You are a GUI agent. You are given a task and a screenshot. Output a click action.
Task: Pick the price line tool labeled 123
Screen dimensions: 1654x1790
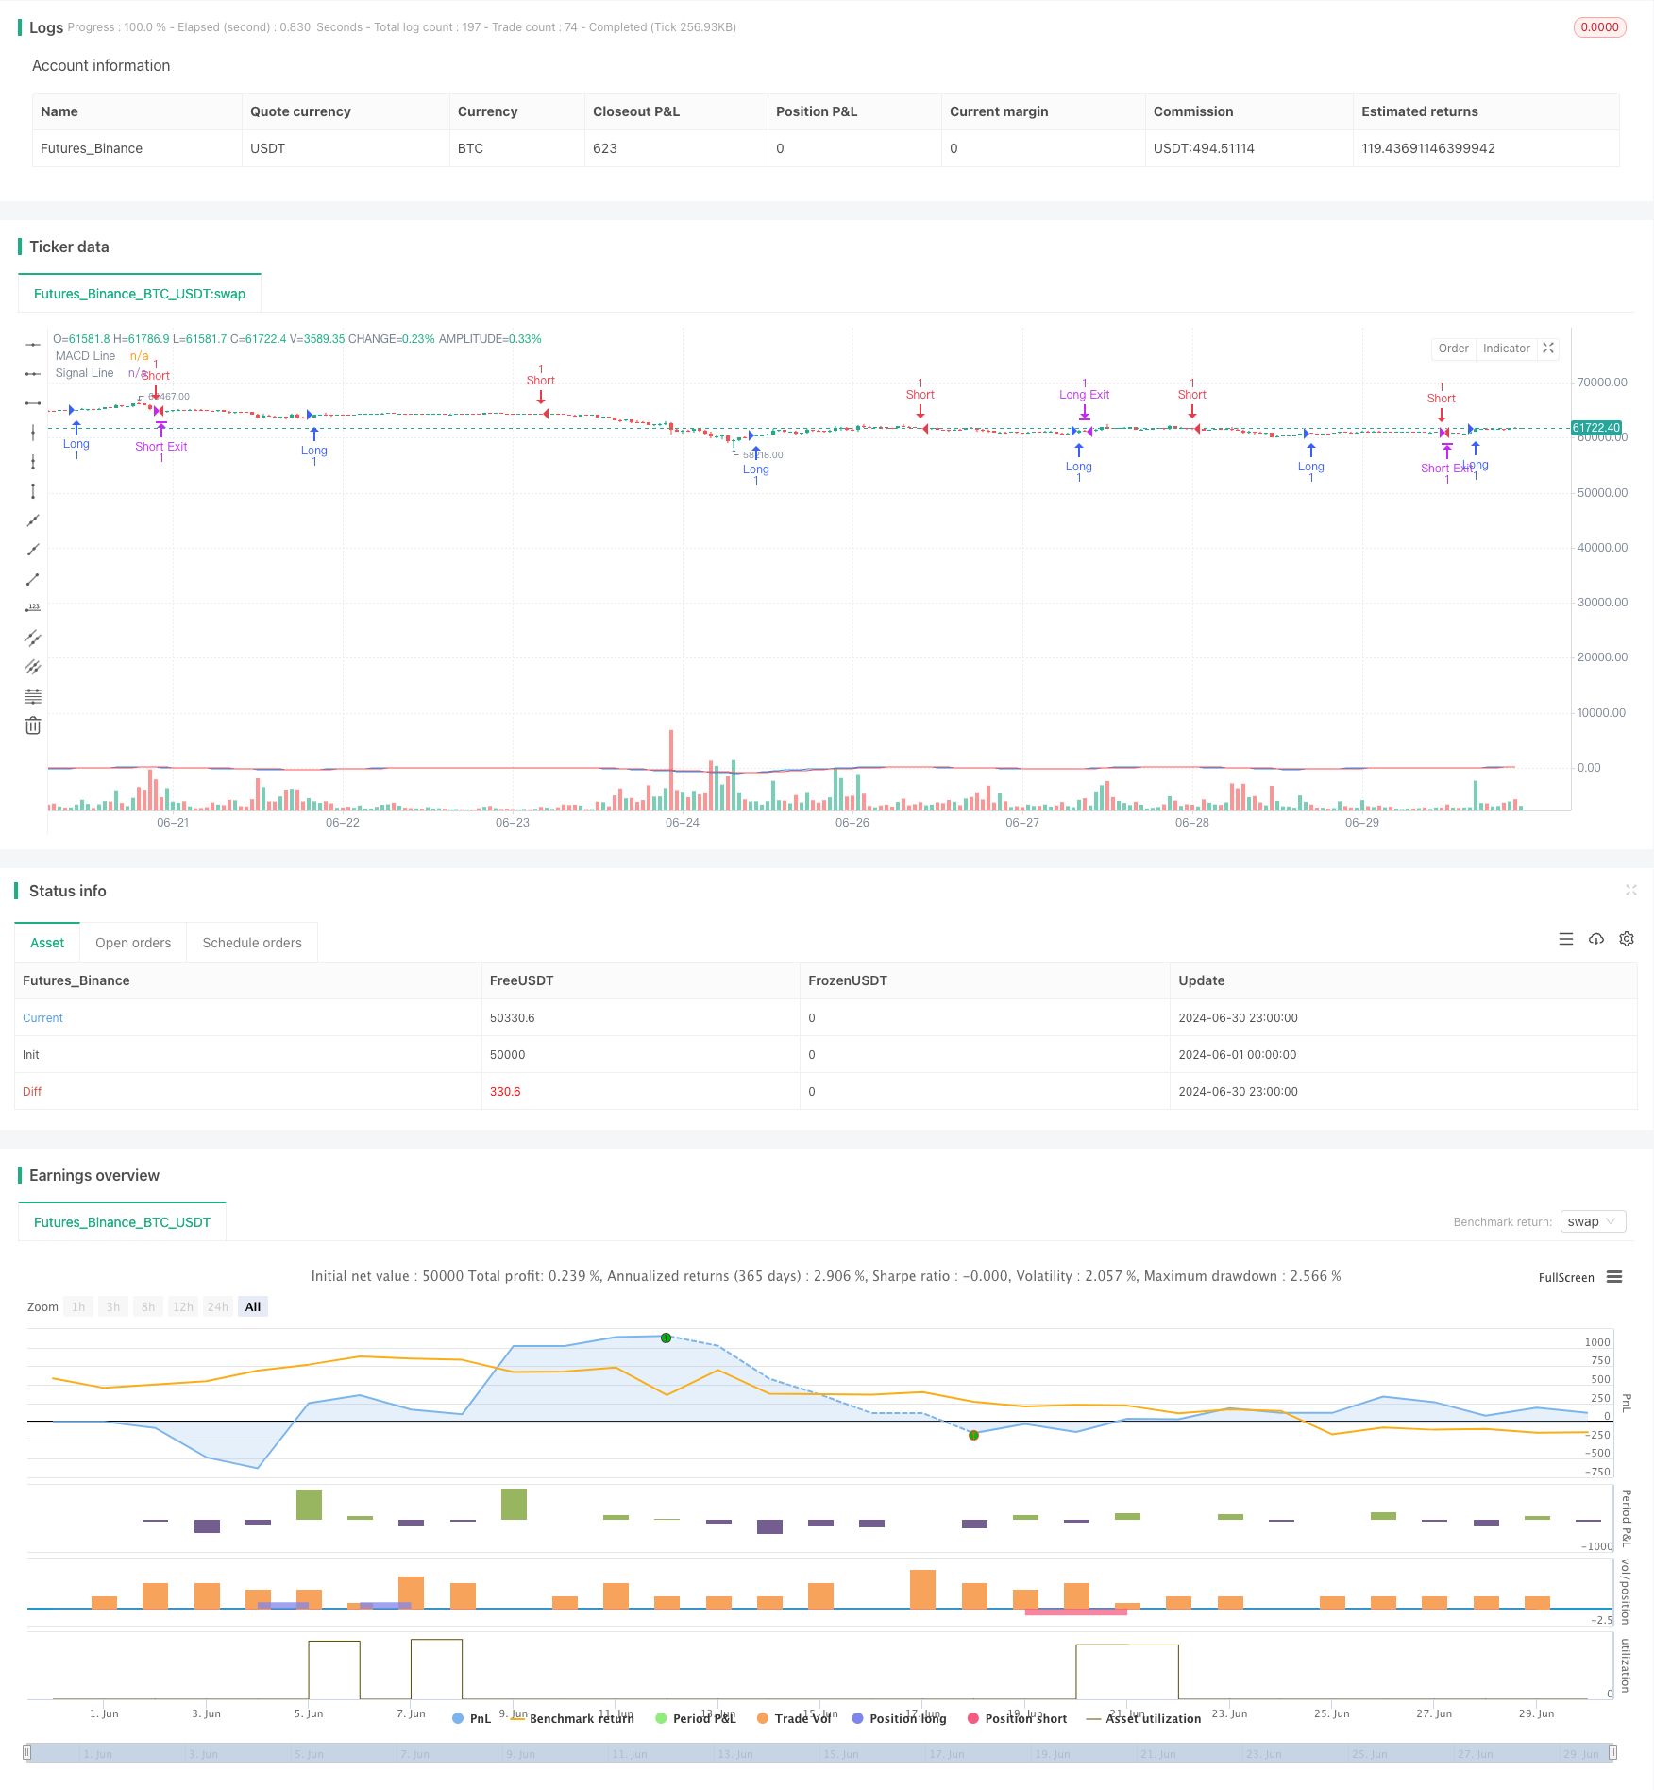(33, 608)
